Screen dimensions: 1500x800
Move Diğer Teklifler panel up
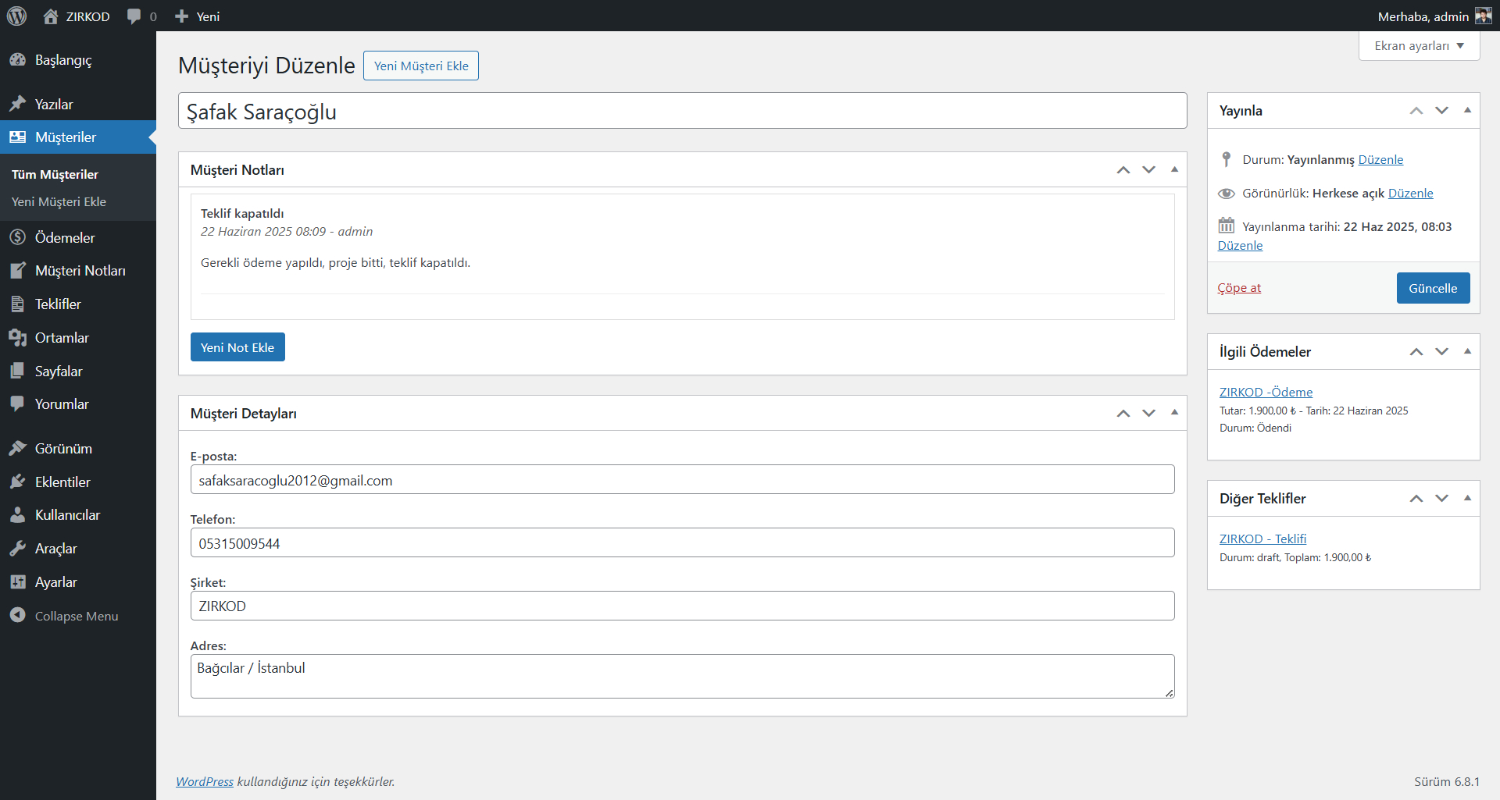(x=1416, y=499)
